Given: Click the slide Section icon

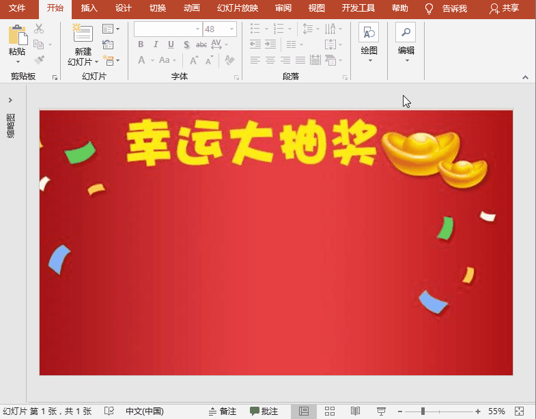Looking at the screenshot, I should click(x=108, y=61).
